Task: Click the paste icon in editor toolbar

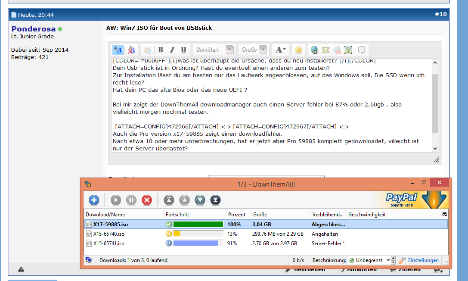Action: [147, 50]
